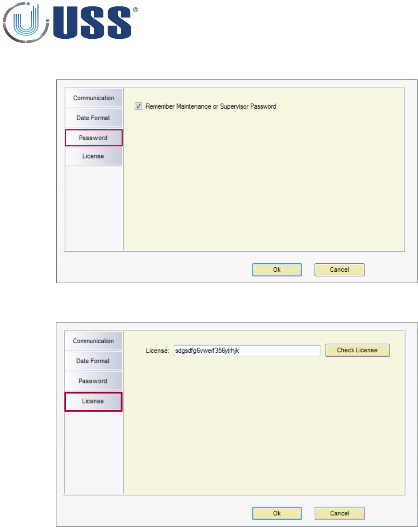
Task: Click the License key input field
Action: (247, 350)
